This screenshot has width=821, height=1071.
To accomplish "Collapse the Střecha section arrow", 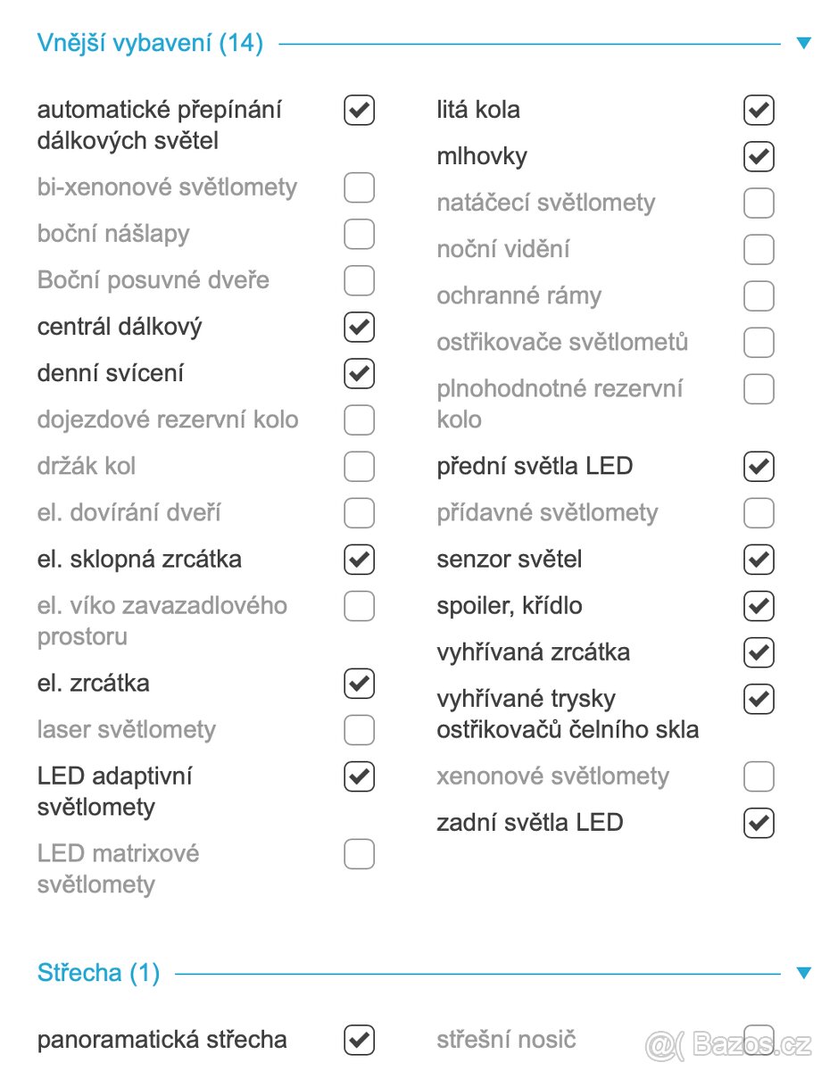I will tap(803, 973).
